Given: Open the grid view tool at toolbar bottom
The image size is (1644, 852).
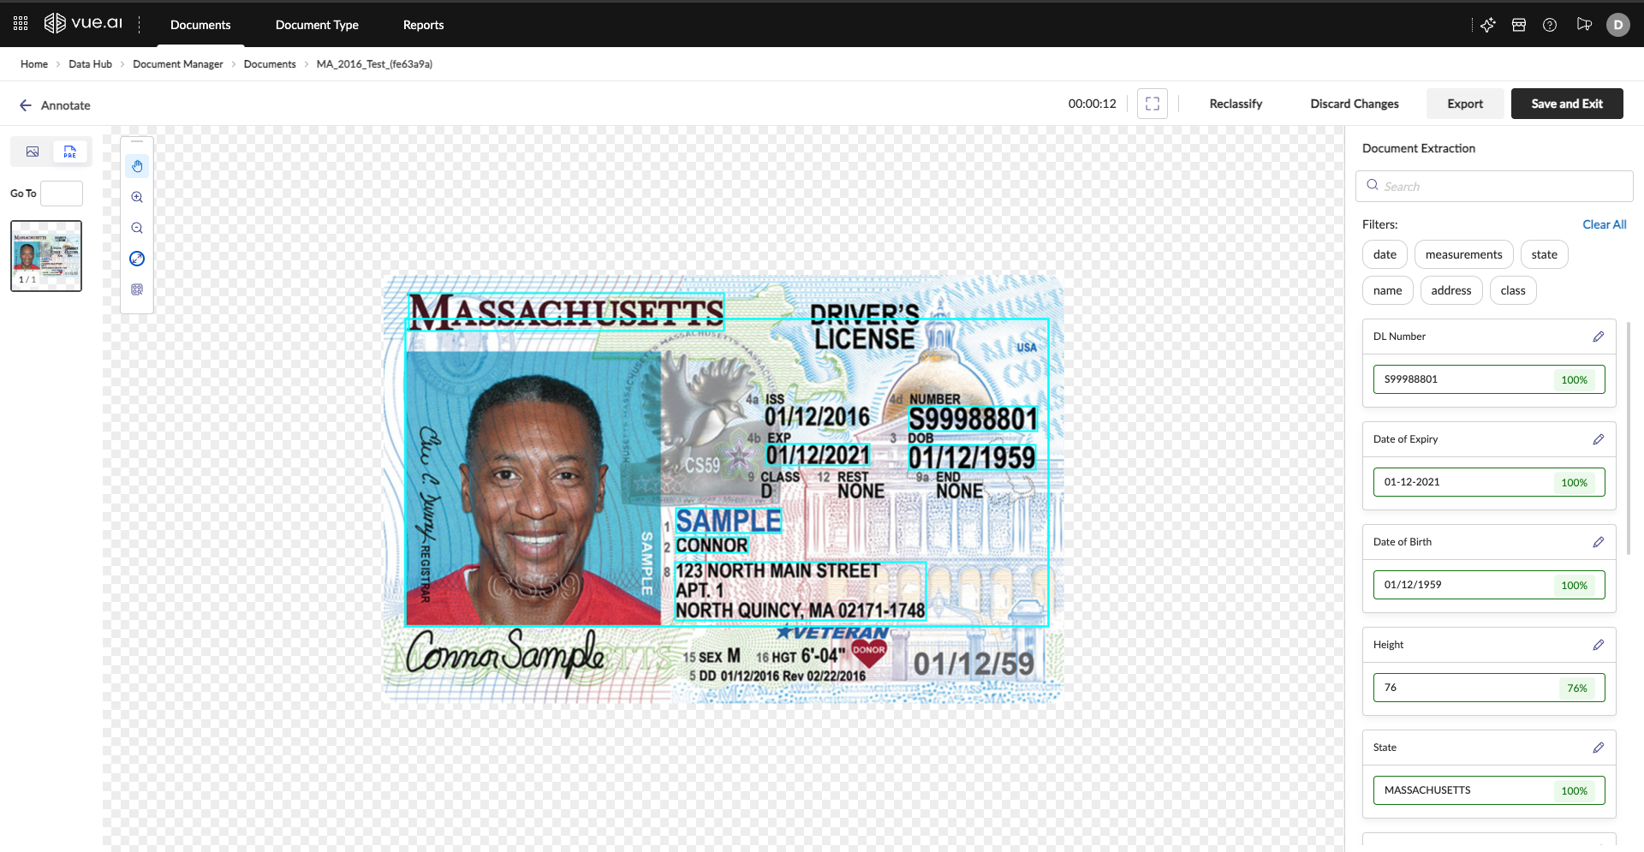Looking at the screenshot, I should pos(137,289).
